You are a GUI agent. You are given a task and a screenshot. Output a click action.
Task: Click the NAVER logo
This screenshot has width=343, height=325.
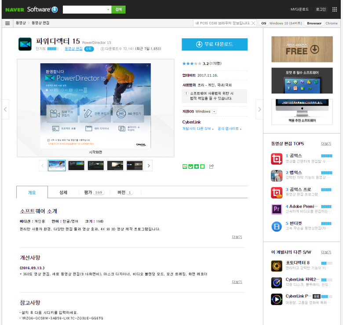(15, 10)
